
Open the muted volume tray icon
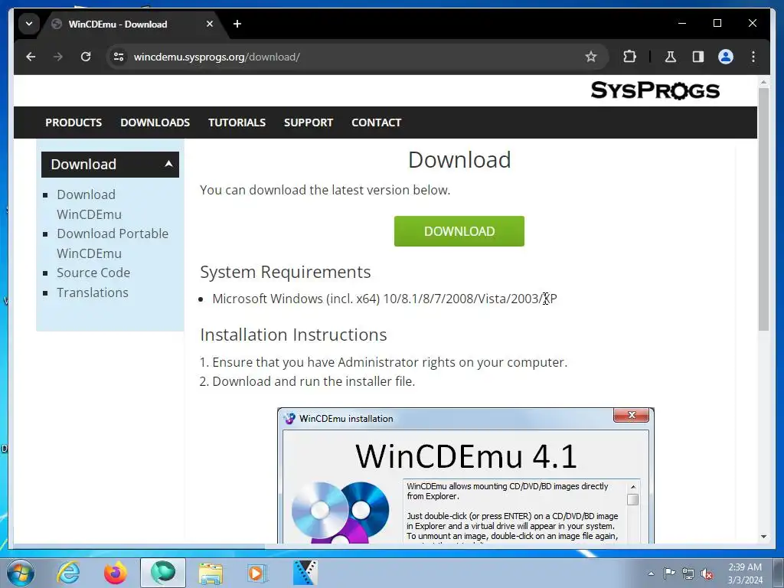coord(707,573)
